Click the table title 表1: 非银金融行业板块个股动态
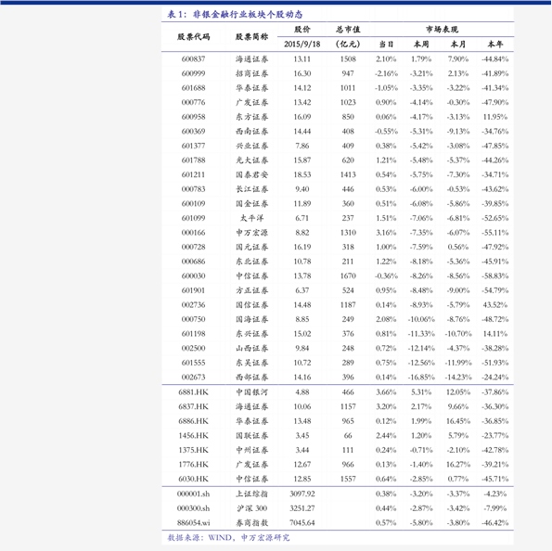 tap(235, 14)
